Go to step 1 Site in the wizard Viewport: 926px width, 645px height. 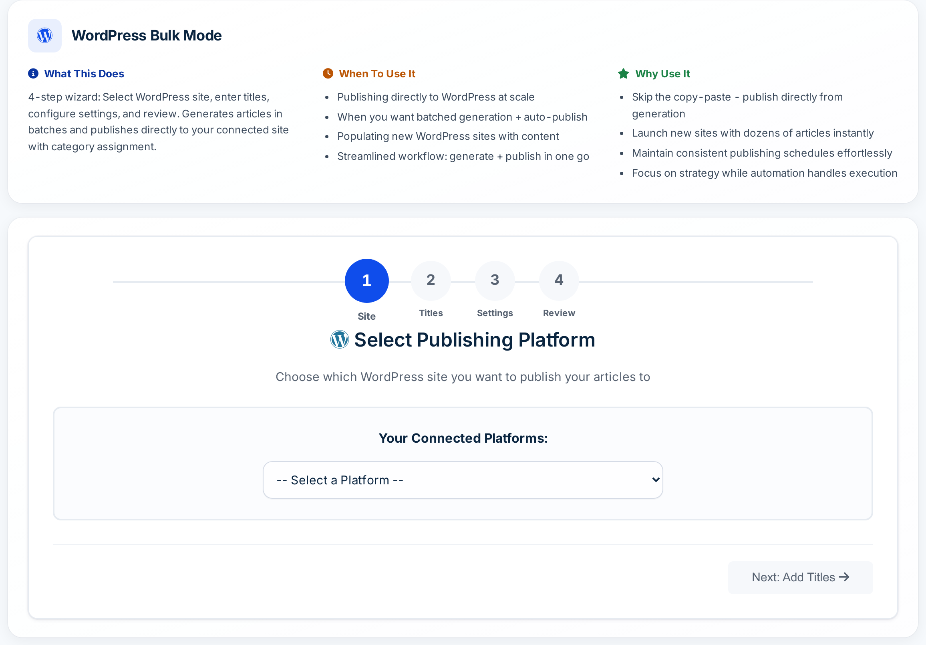tap(366, 281)
